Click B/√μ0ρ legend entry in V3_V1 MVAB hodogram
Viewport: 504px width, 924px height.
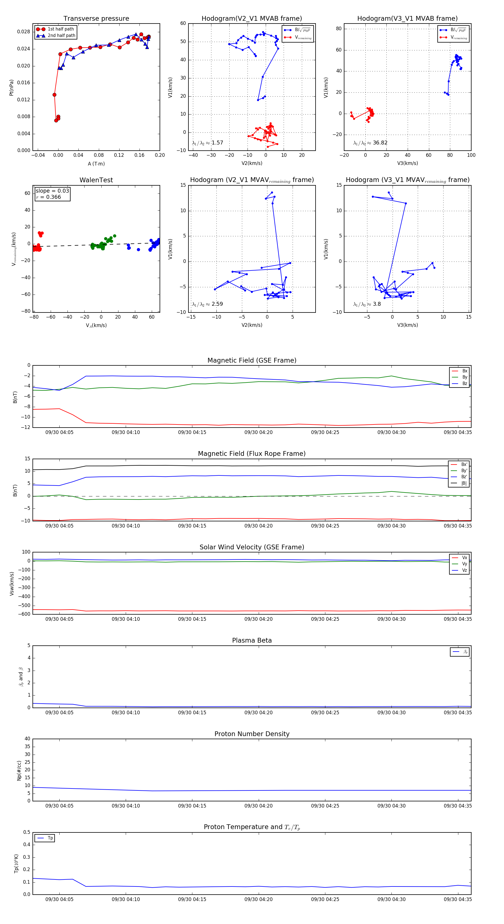point(453,30)
